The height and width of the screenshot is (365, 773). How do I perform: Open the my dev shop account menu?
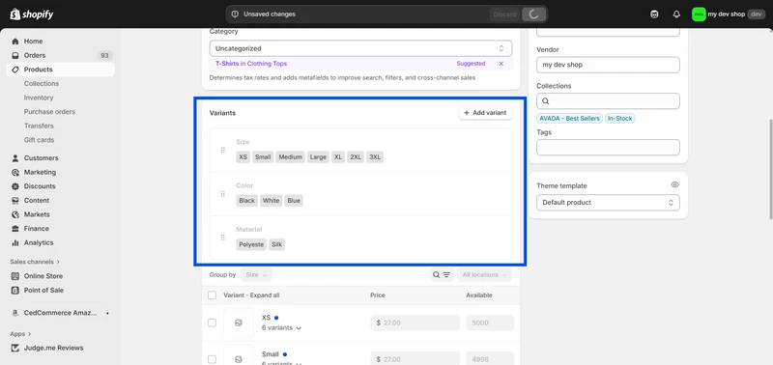tap(729, 14)
